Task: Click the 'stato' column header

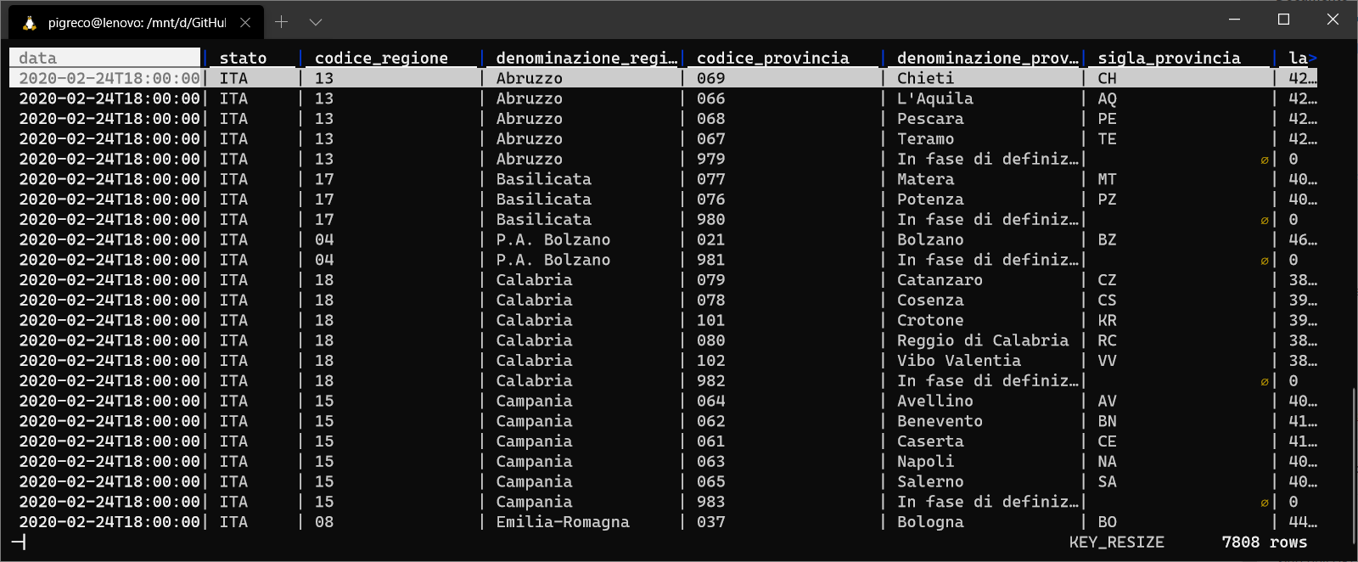Action: (243, 58)
